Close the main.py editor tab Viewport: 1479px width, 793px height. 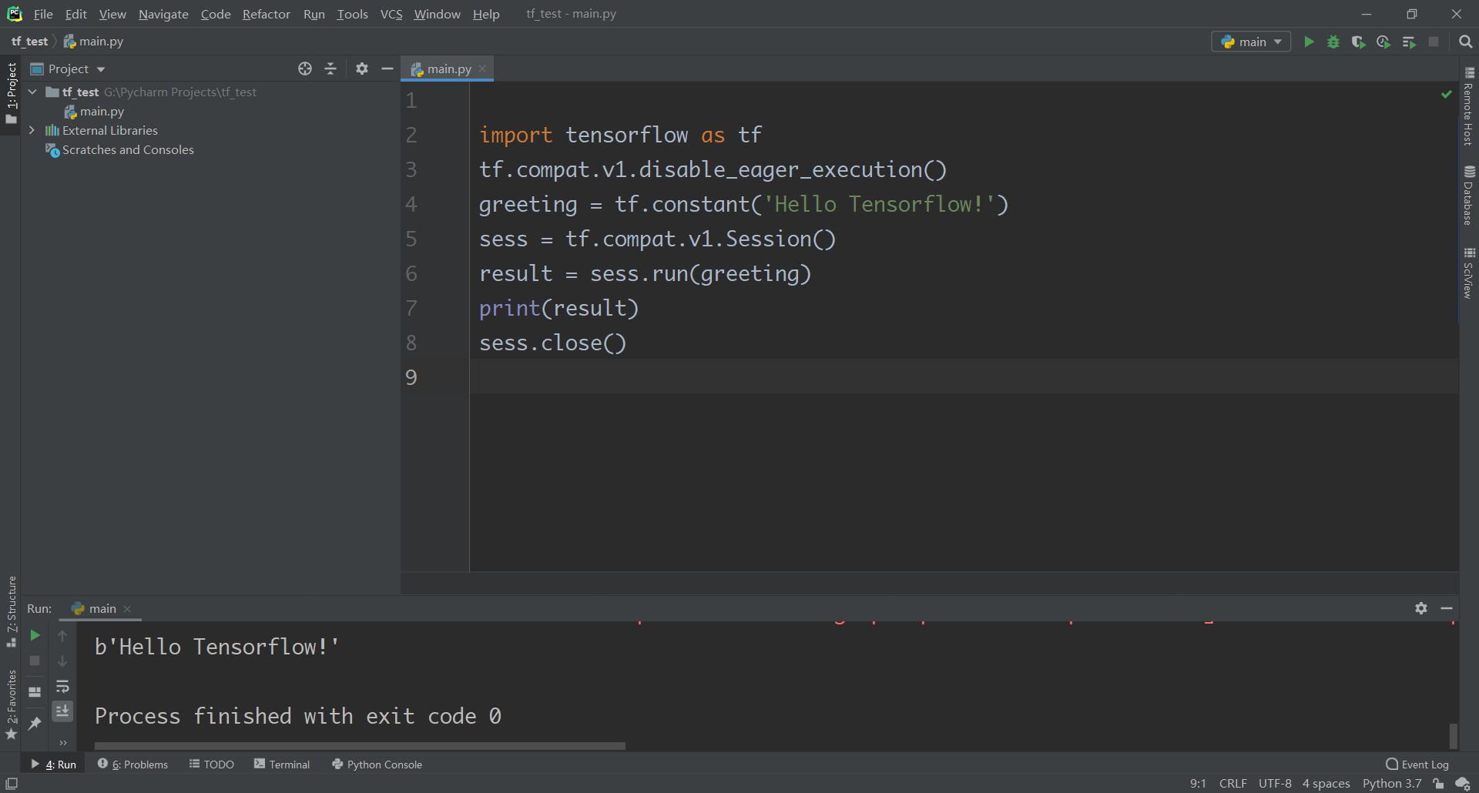click(482, 69)
